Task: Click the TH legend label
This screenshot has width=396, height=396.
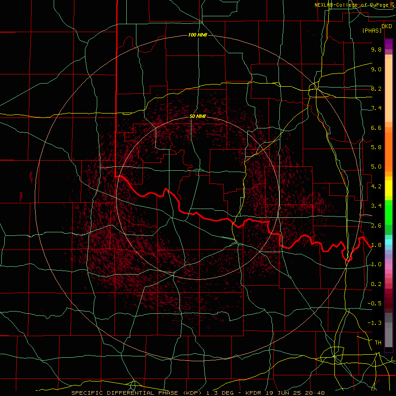Action: tap(378, 343)
